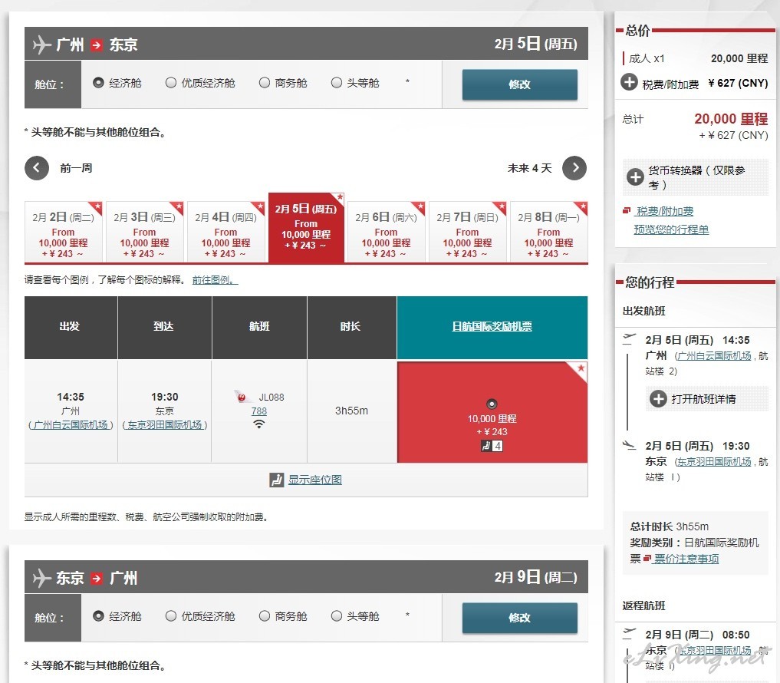Click the next 4 days arrow icon
This screenshot has height=683, width=780.
574,168
